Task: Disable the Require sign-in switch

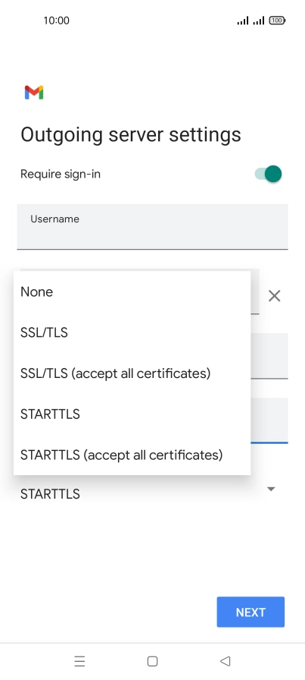Action: tap(268, 174)
